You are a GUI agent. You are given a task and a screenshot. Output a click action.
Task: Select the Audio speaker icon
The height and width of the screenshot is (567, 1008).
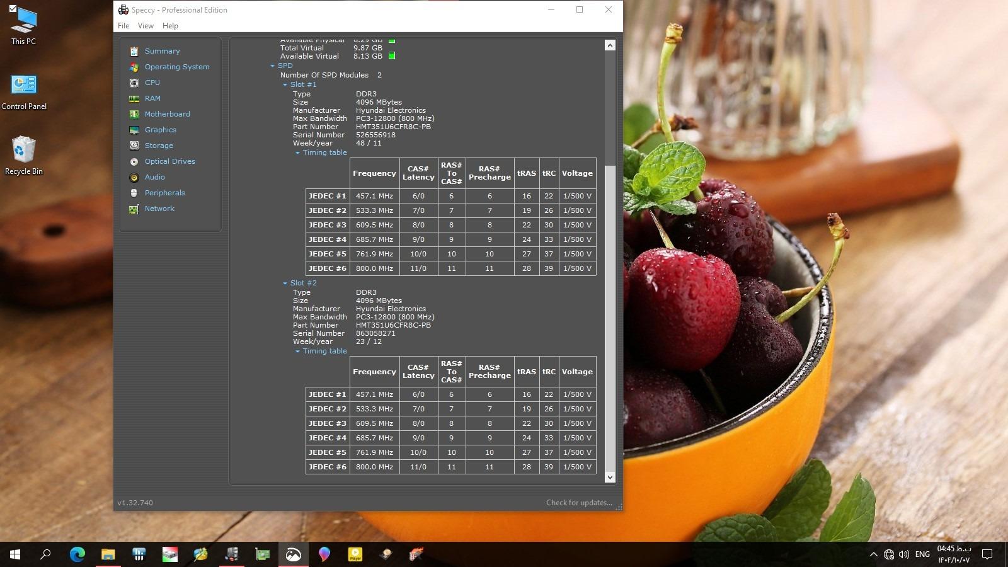coord(134,177)
